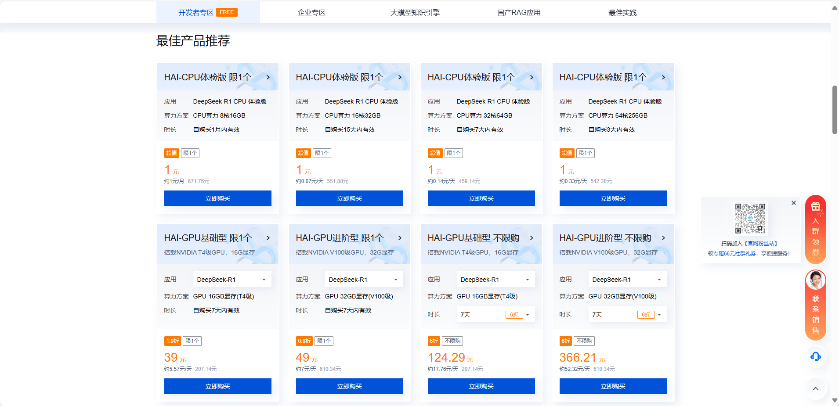Image resolution: width=839 pixels, height=406 pixels.
Task: Go to the 国产RAG应用 tab
Action: coord(519,12)
